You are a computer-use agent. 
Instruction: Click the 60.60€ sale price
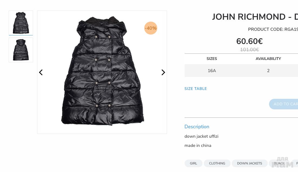tap(249, 41)
